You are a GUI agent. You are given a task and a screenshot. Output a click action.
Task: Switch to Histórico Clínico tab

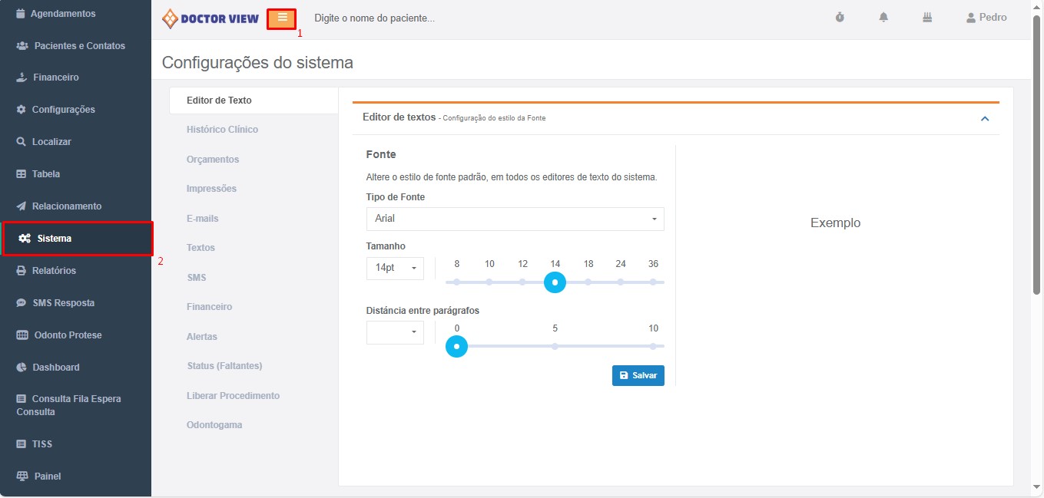[x=222, y=130]
